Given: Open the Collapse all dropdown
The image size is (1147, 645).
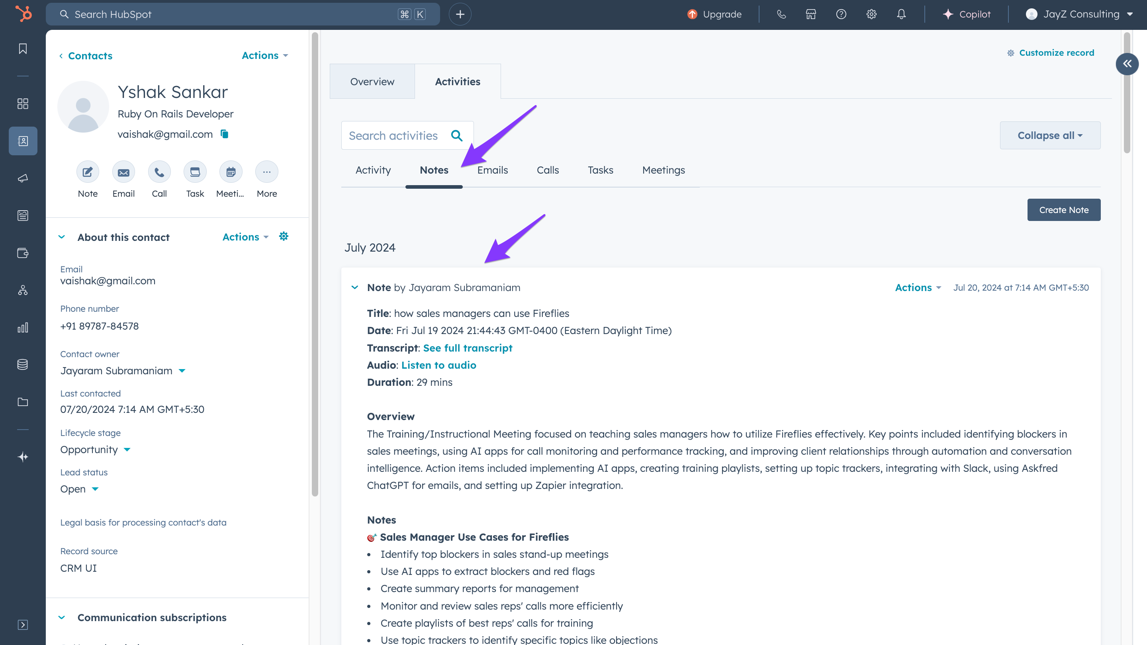Looking at the screenshot, I should [1050, 135].
